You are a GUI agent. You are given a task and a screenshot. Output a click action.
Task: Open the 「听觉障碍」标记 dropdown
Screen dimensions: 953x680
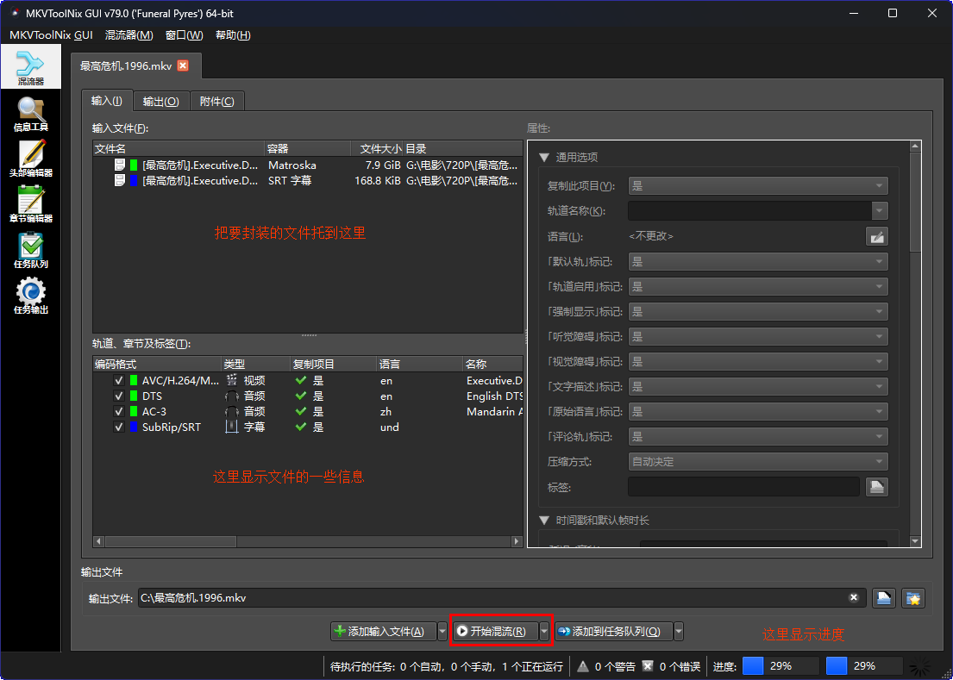758,336
